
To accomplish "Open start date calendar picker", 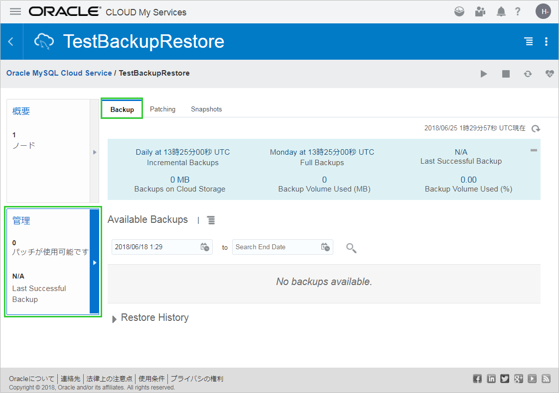I will click(205, 247).
